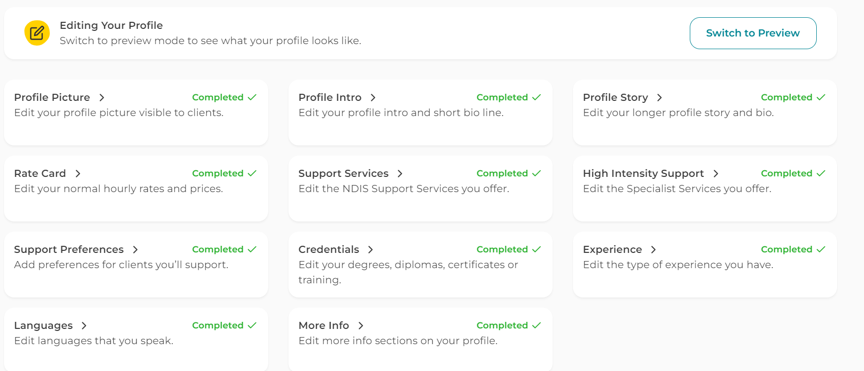This screenshot has height=371, width=864.
Task: Open Rate Card via its chevron arrow
Action: pyautogui.click(x=78, y=173)
